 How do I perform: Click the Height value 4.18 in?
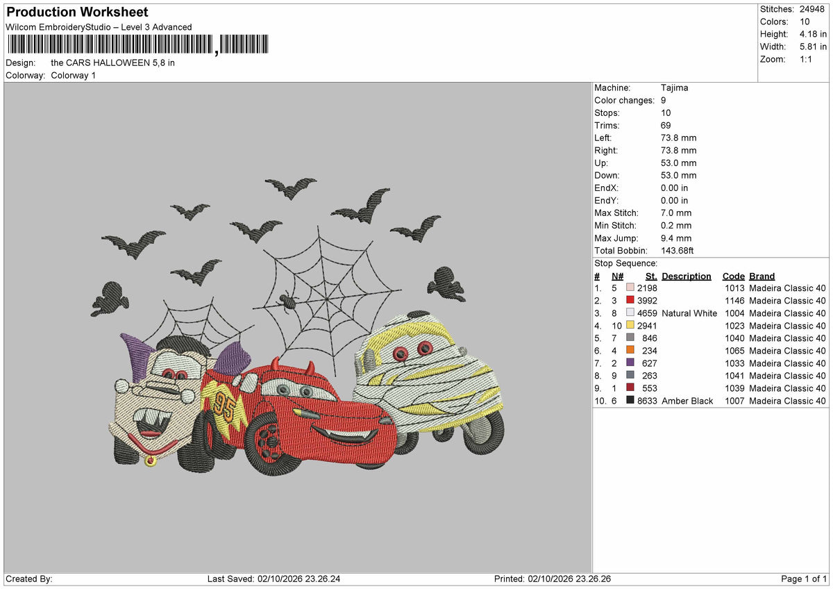click(813, 34)
